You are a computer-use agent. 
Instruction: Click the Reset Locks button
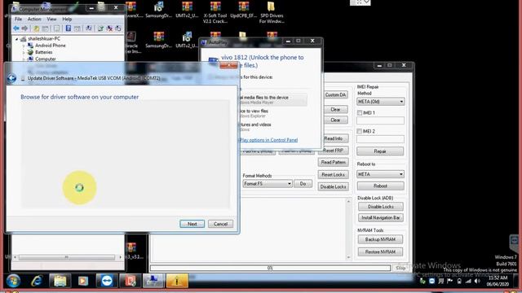pyautogui.click(x=334, y=175)
